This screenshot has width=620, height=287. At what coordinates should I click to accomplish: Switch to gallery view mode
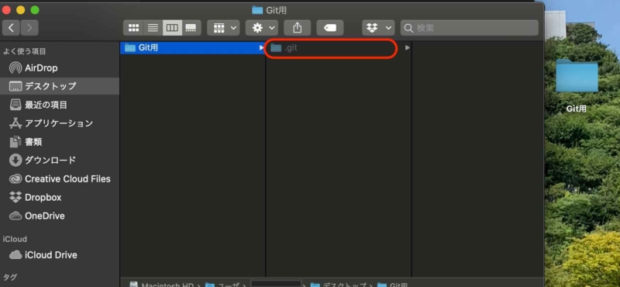[191, 28]
